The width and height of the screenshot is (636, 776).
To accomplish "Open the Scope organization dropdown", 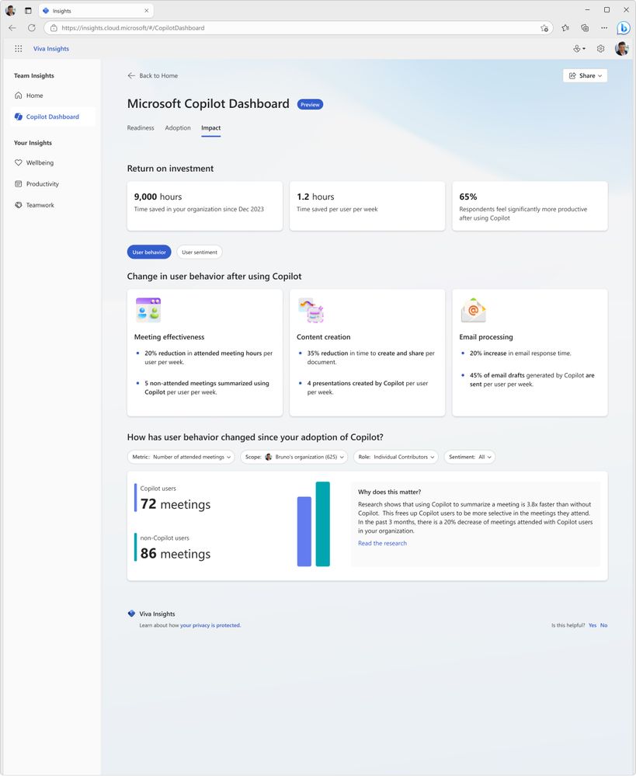I will pos(294,458).
